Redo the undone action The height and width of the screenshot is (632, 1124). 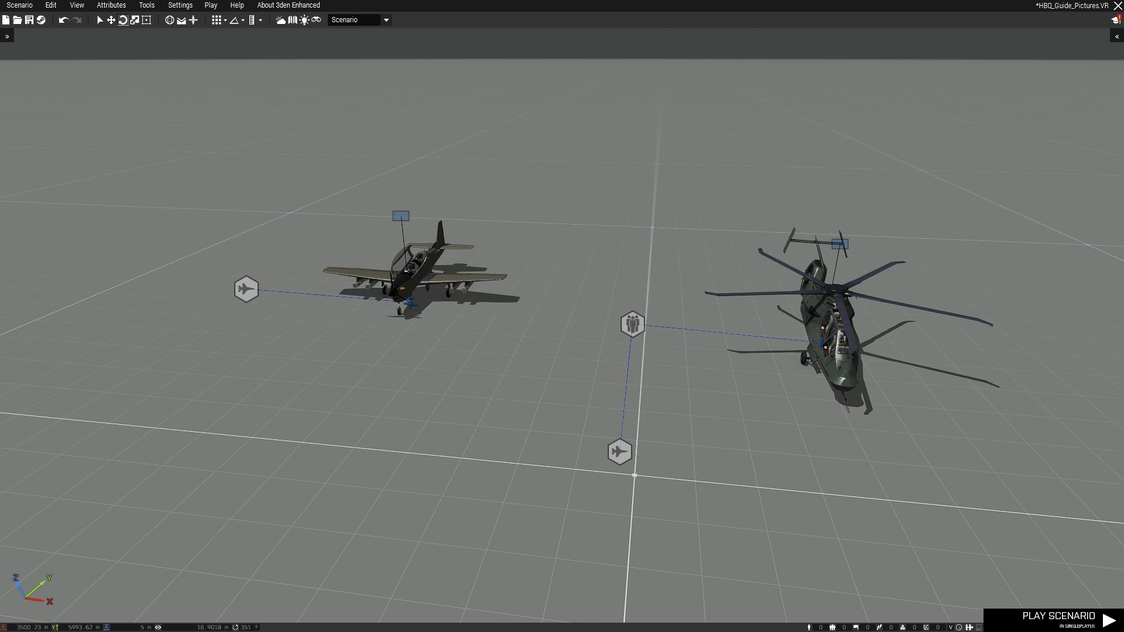pyautogui.click(x=77, y=20)
